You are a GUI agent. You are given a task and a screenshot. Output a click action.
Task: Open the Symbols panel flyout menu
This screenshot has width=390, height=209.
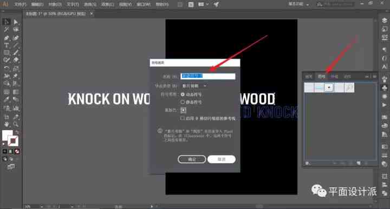pos(374,76)
